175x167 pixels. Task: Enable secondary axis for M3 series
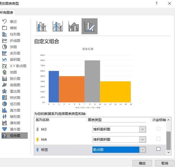tap(158, 129)
